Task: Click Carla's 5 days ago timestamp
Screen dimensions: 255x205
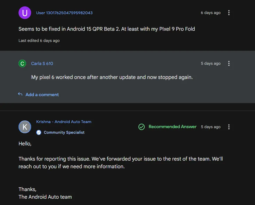Action: pyautogui.click(x=211, y=63)
